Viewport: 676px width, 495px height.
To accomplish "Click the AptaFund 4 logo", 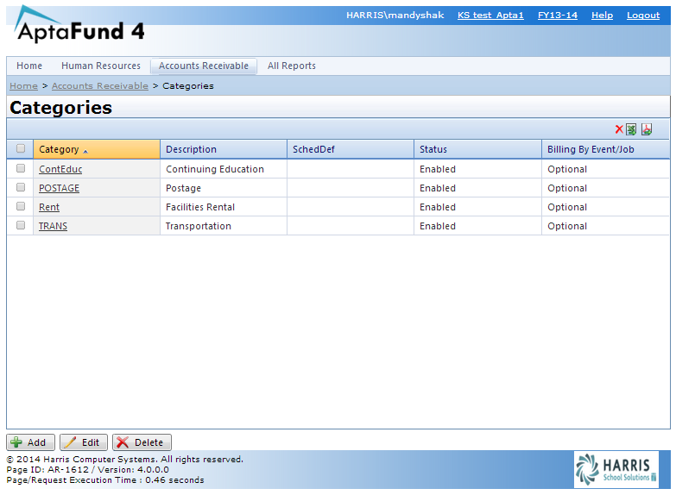I will [x=79, y=25].
